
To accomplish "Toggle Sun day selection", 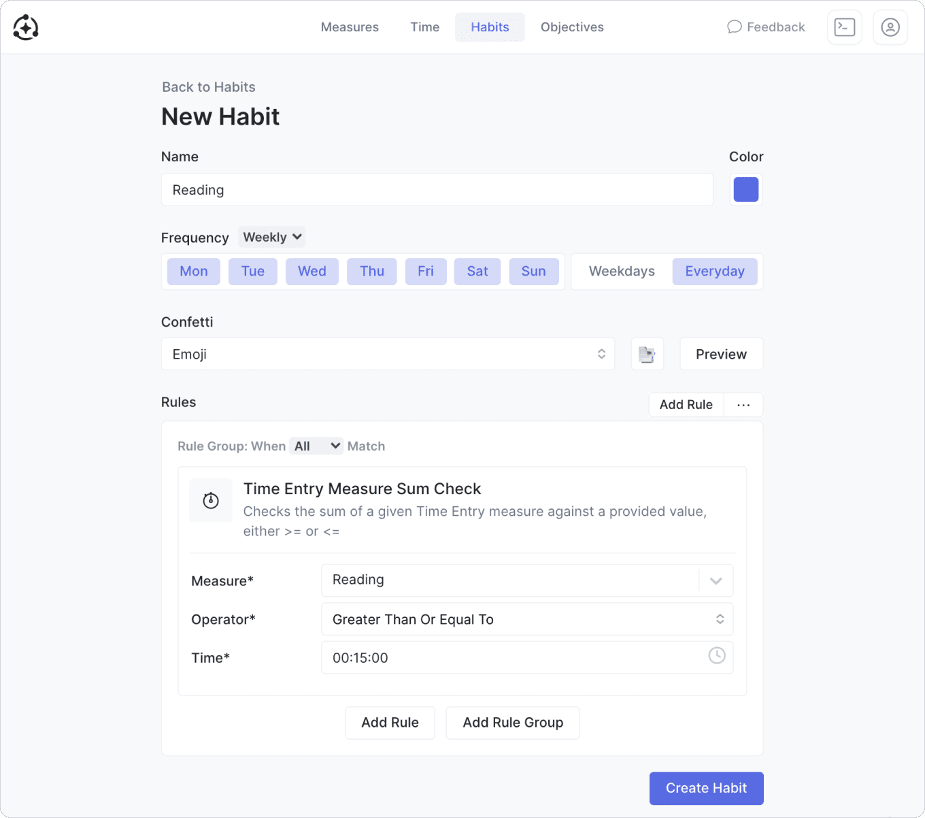I will [534, 272].
